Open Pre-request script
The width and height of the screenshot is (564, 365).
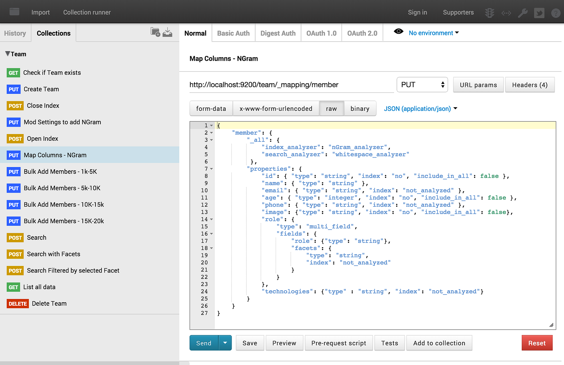coord(339,343)
